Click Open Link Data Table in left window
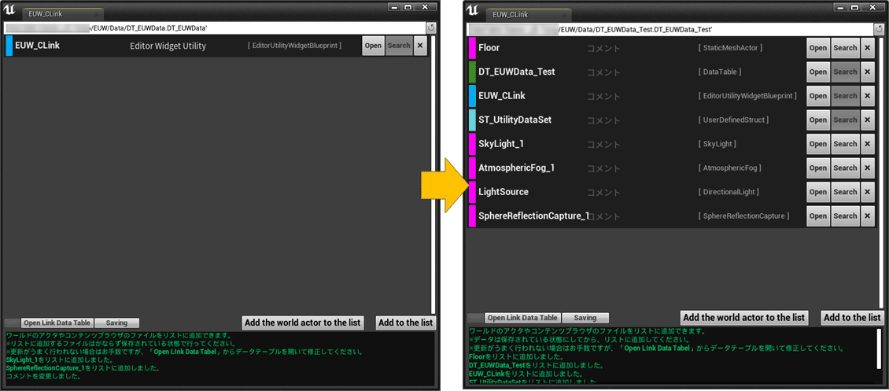 click(x=57, y=323)
